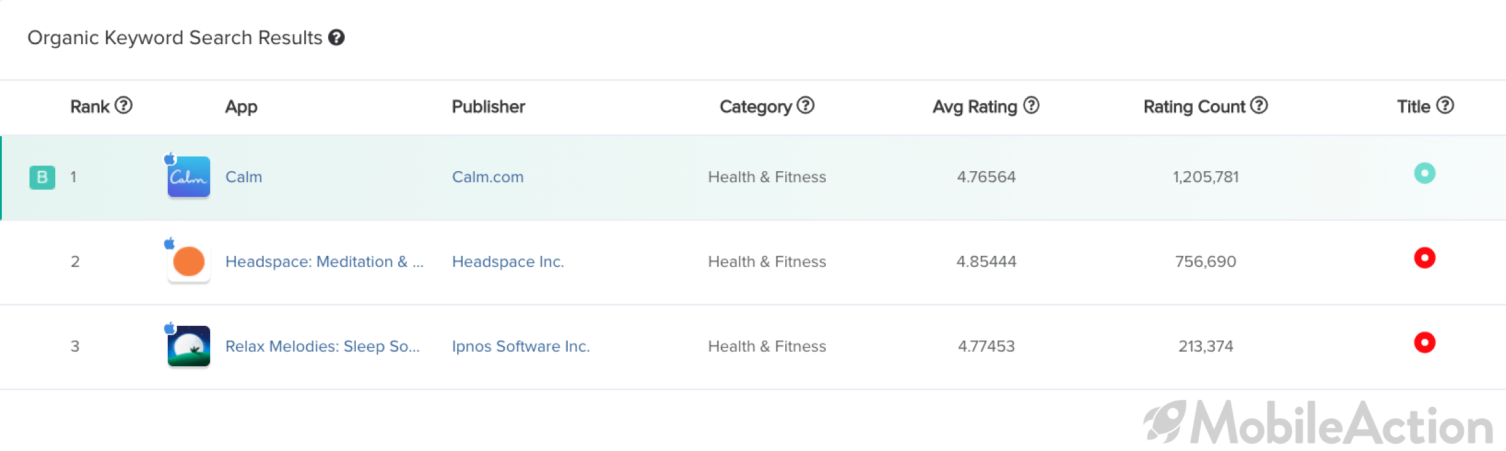Open help icon beside Organic Keyword Search Results

point(336,37)
